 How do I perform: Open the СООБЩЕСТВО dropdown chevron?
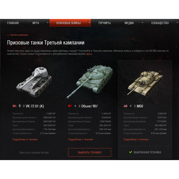177,23
